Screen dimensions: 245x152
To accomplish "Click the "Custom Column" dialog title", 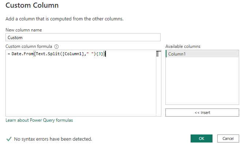I will 32,5.
